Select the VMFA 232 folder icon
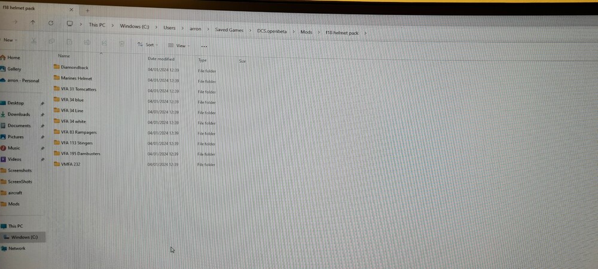The height and width of the screenshot is (269, 598). [x=57, y=164]
